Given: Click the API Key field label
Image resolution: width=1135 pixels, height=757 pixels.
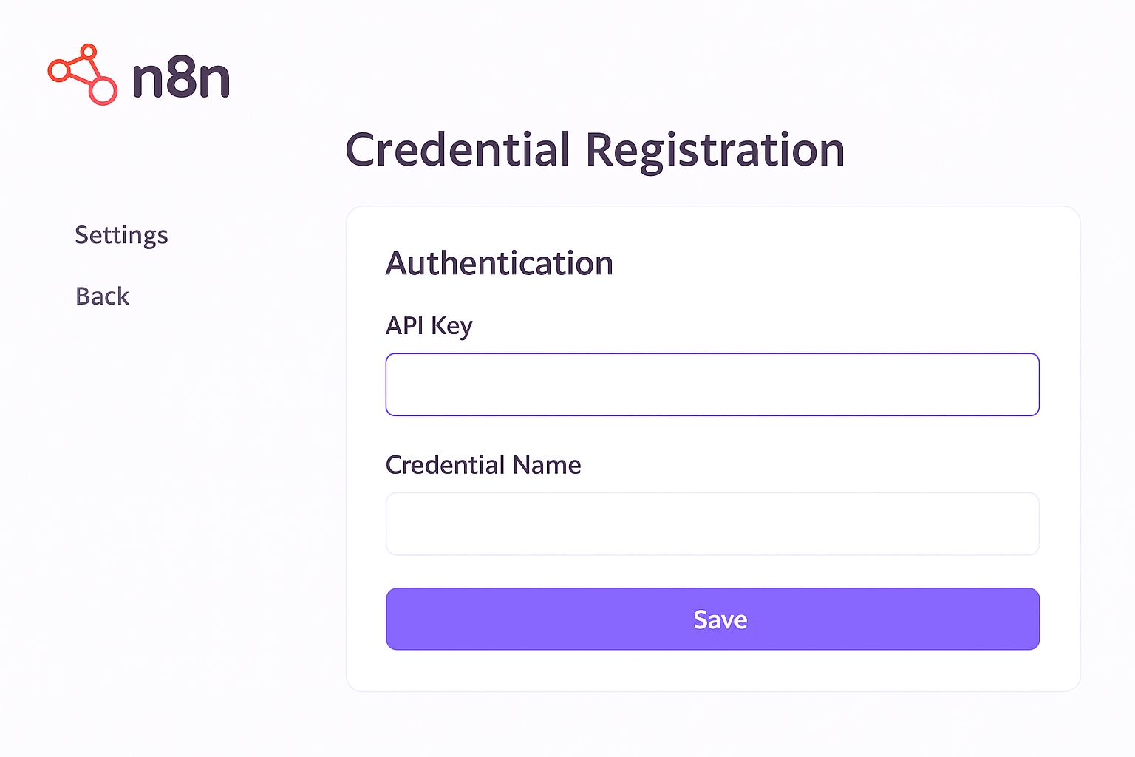Looking at the screenshot, I should [x=429, y=325].
